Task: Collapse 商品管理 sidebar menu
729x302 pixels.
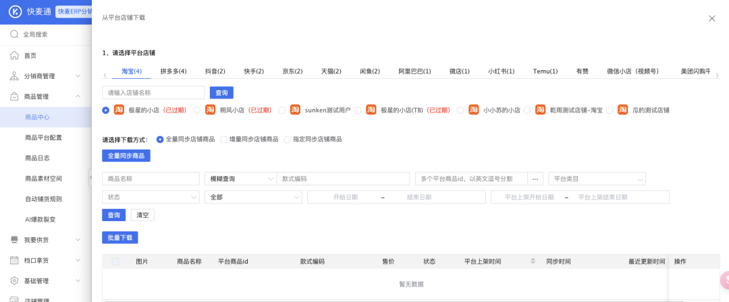Action: 78,96
